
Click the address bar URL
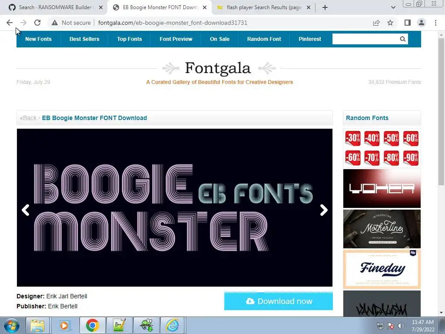click(x=173, y=23)
